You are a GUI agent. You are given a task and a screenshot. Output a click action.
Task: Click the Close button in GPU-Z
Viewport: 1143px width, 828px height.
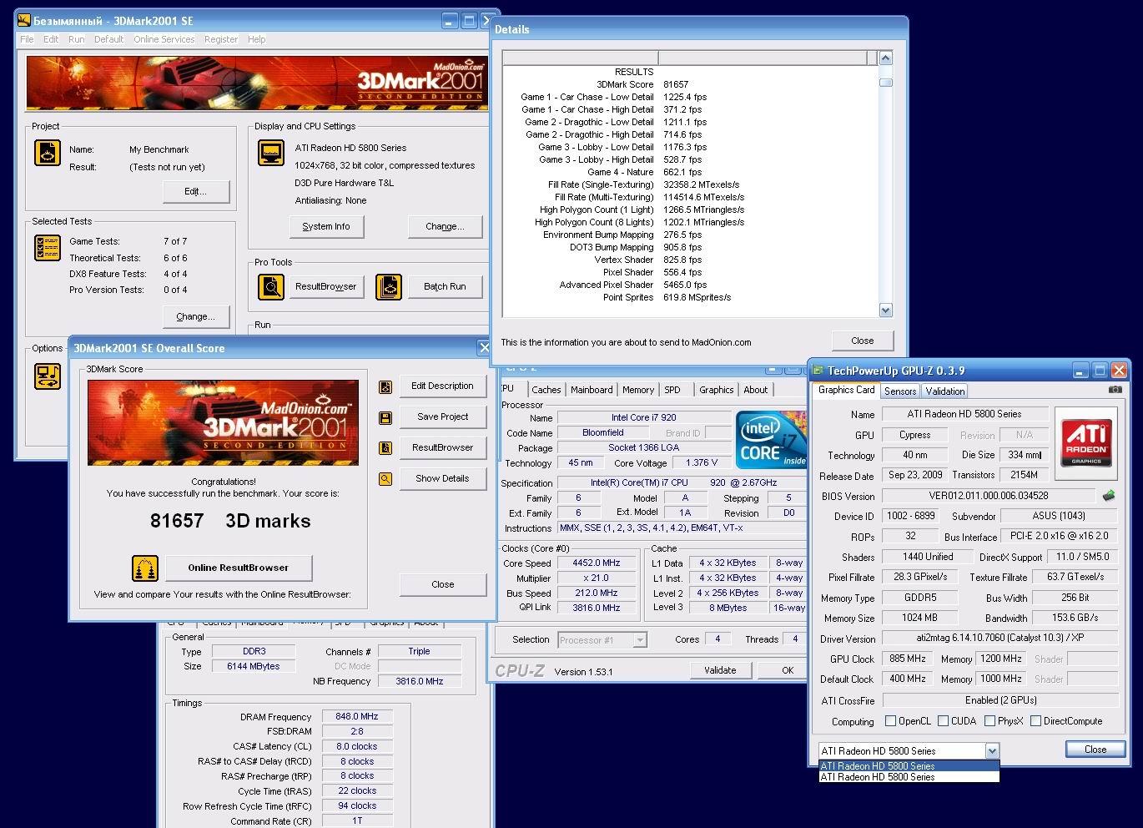point(1095,750)
